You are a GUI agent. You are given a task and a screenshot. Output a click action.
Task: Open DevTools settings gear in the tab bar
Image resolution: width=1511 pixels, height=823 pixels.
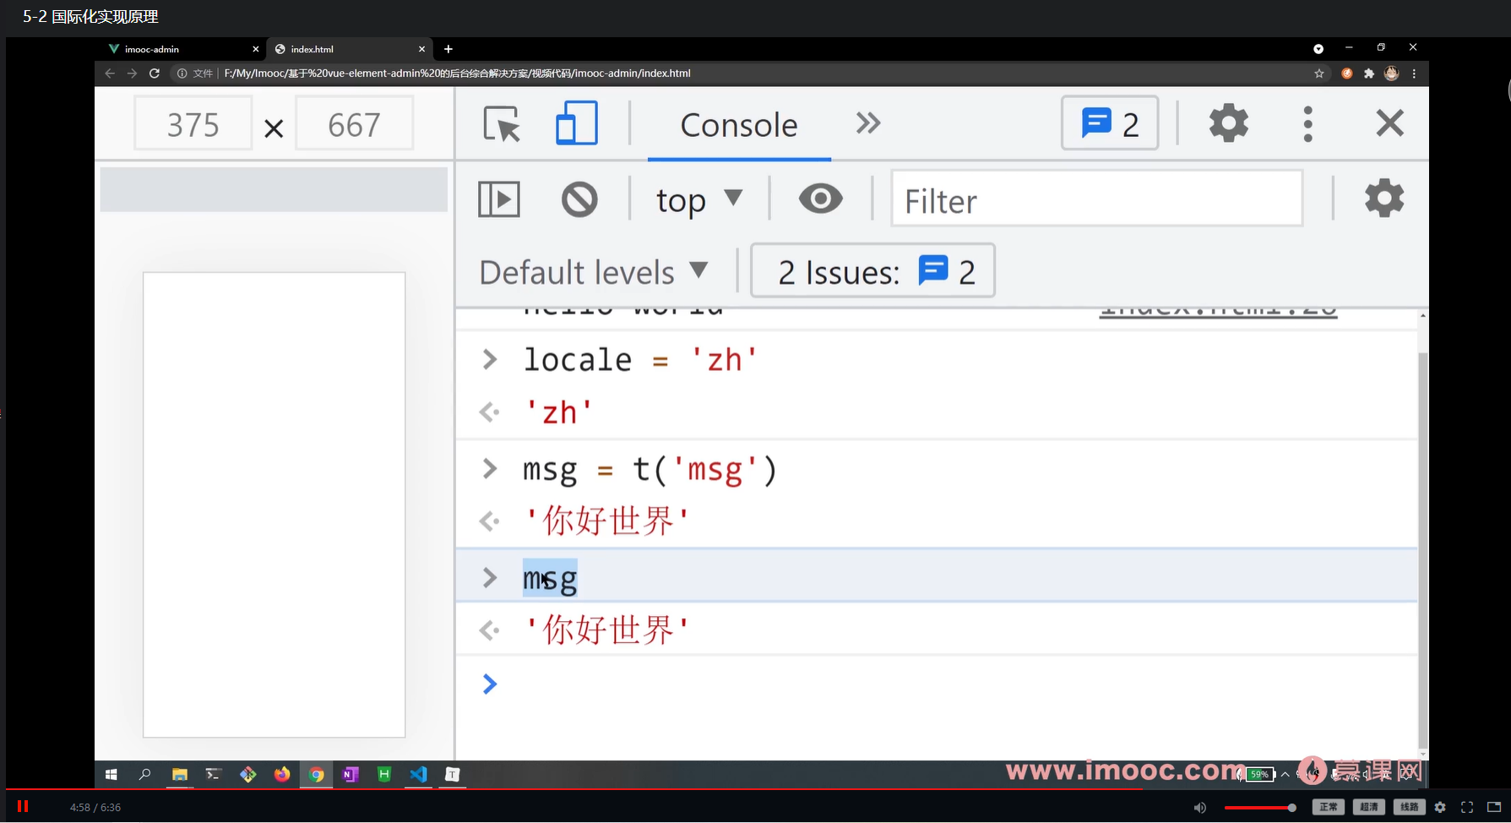point(1229,123)
